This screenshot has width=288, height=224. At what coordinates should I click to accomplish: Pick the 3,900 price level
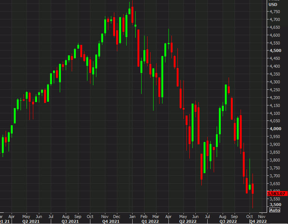click(x=275, y=144)
